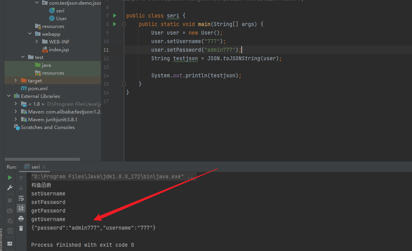Expand the target folder

click(x=16, y=80)
